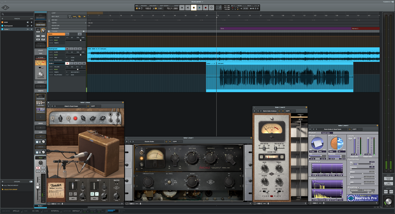Open the A-Frame shape dropdown in RealVerb Pro
The width and height of the screenshot is (395, 214).
pyautogui.click(x=313, y=151)
